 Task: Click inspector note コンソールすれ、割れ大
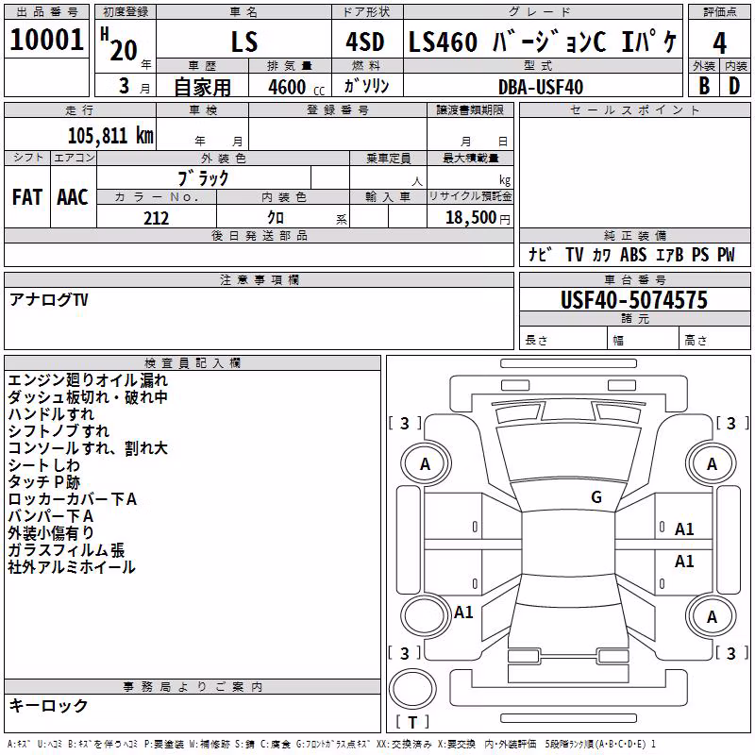[x=88, y=447]
